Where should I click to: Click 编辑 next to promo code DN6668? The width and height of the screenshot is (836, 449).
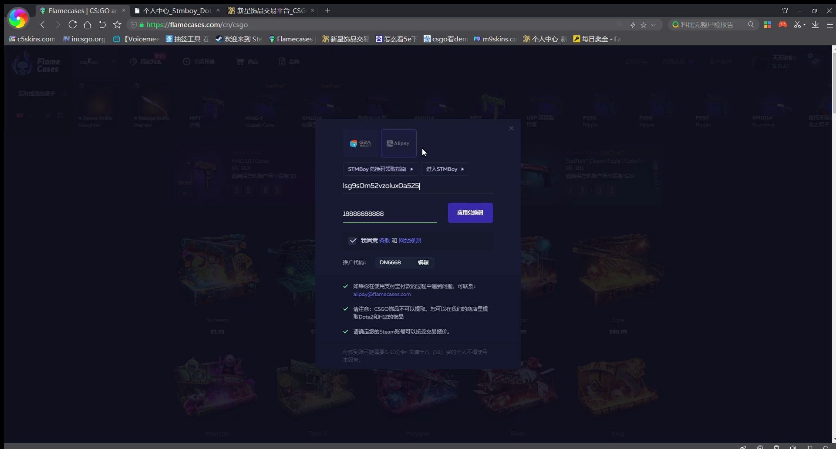click(x=423, y=262)
